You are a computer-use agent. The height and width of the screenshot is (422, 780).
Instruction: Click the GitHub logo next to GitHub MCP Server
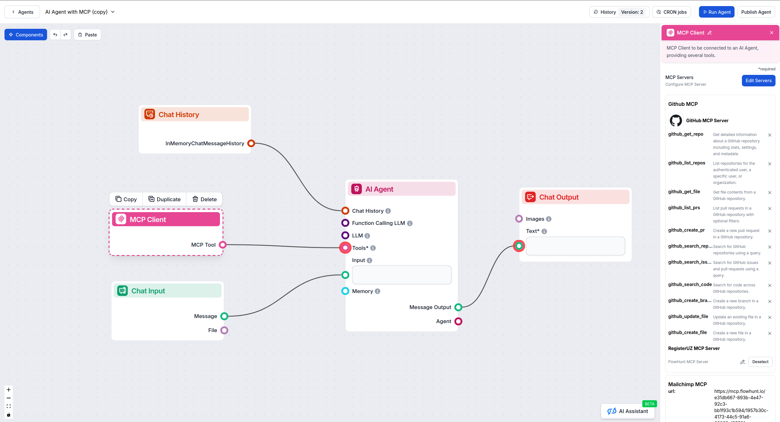(676, 121)
